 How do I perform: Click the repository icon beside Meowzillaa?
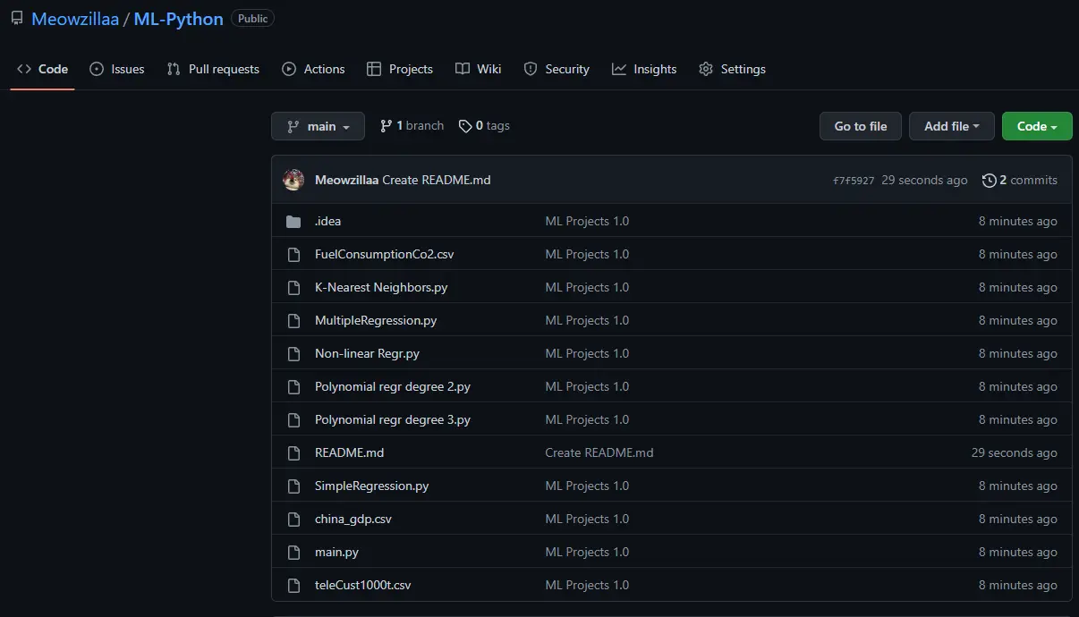click(x=17, y=18)
